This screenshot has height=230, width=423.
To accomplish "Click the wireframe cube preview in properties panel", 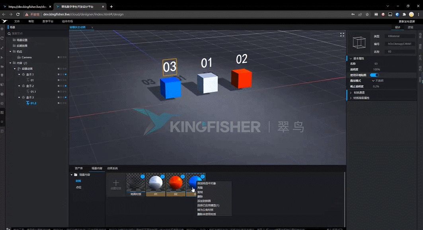I will [x=359, y=43].
